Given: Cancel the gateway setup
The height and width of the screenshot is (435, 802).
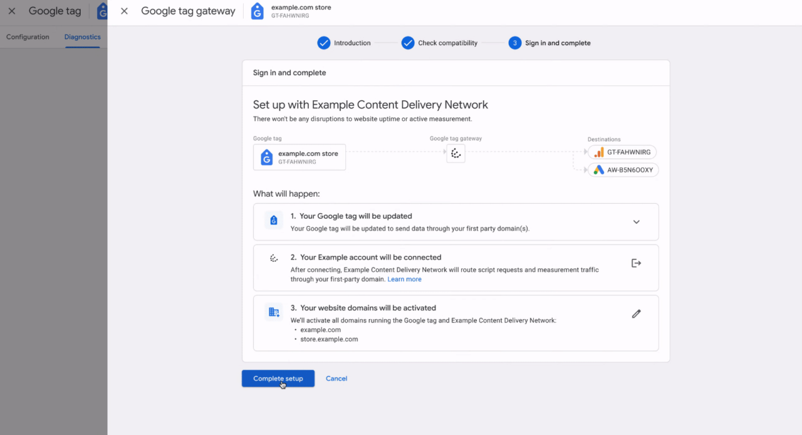Looking at the screenshot, I should click(x=336, y=379).
